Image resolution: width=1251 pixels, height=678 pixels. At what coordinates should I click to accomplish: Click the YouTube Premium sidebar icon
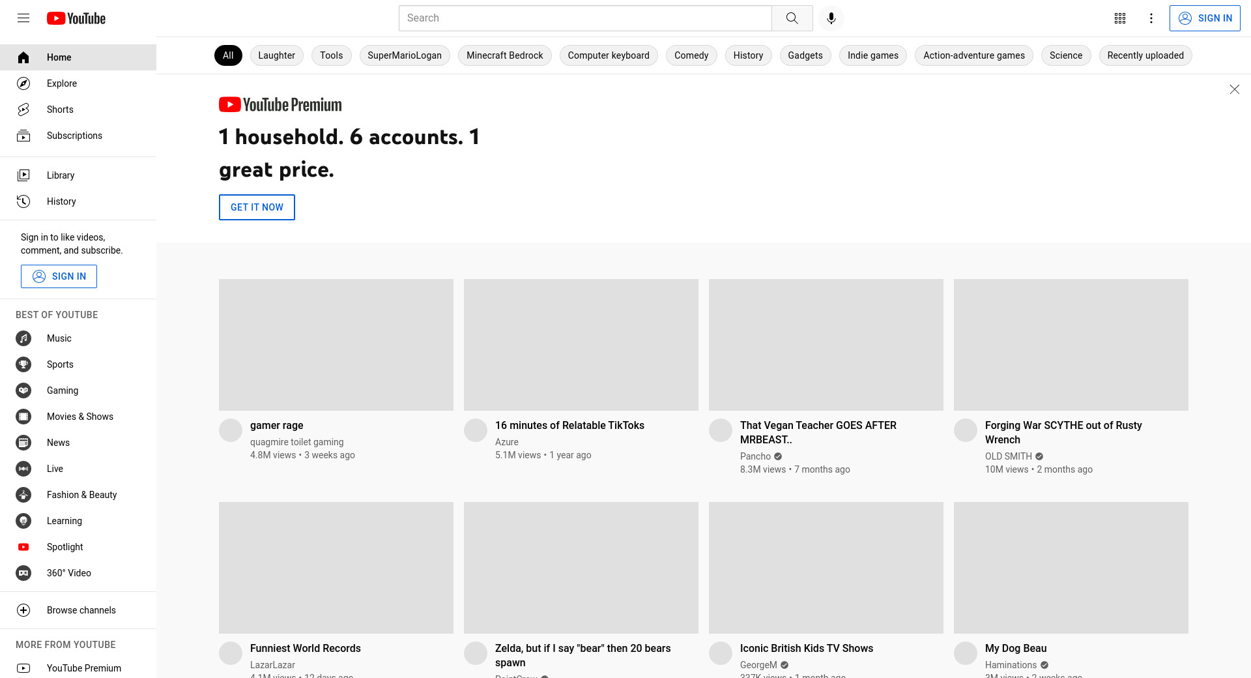point(23,668)
